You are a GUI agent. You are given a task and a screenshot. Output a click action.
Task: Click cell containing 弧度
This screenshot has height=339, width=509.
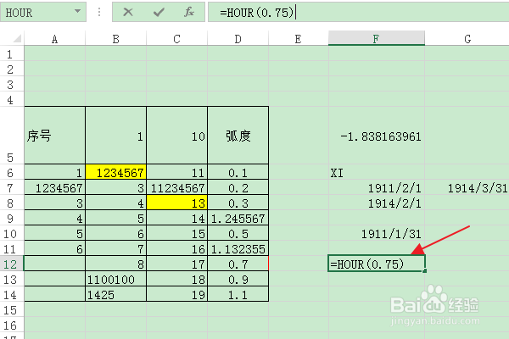(x=238, y=136)
